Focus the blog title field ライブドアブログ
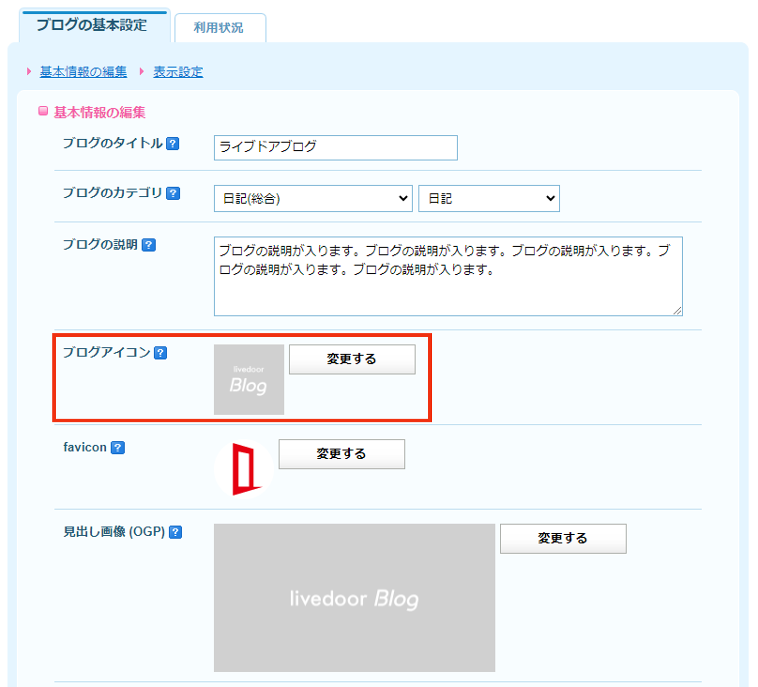Viewport: 758px width, 687px height. [336, 148]
